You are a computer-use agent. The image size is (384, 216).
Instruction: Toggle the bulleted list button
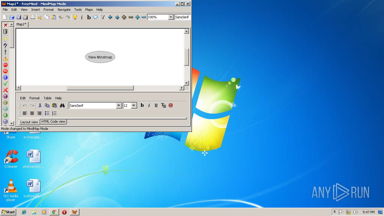(47, 113)
